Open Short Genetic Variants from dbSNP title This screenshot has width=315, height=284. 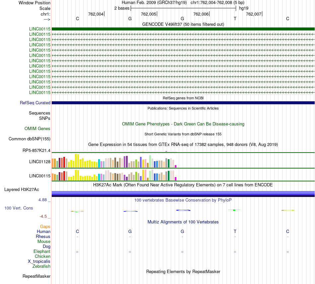(x=183, y=134)
